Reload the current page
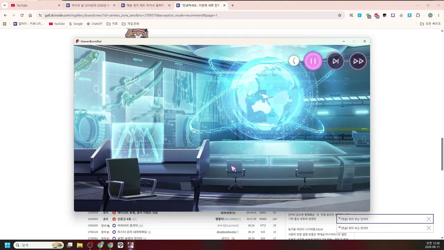Viewport: 444px width, 250px height. 22,15
